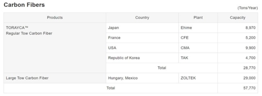
Task: Click the Carbon Fibers heading
Action: click(24, 5)
